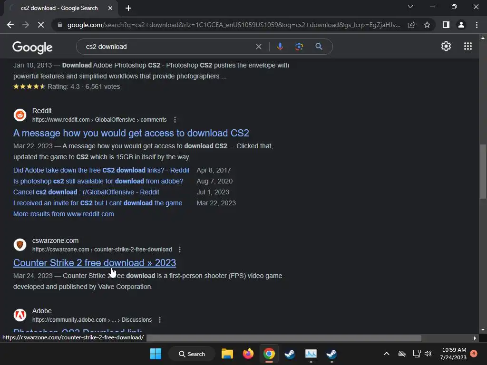Open the Windows Start menu
The height and width of the screenshot is (365, 487).
click(156, 354)
